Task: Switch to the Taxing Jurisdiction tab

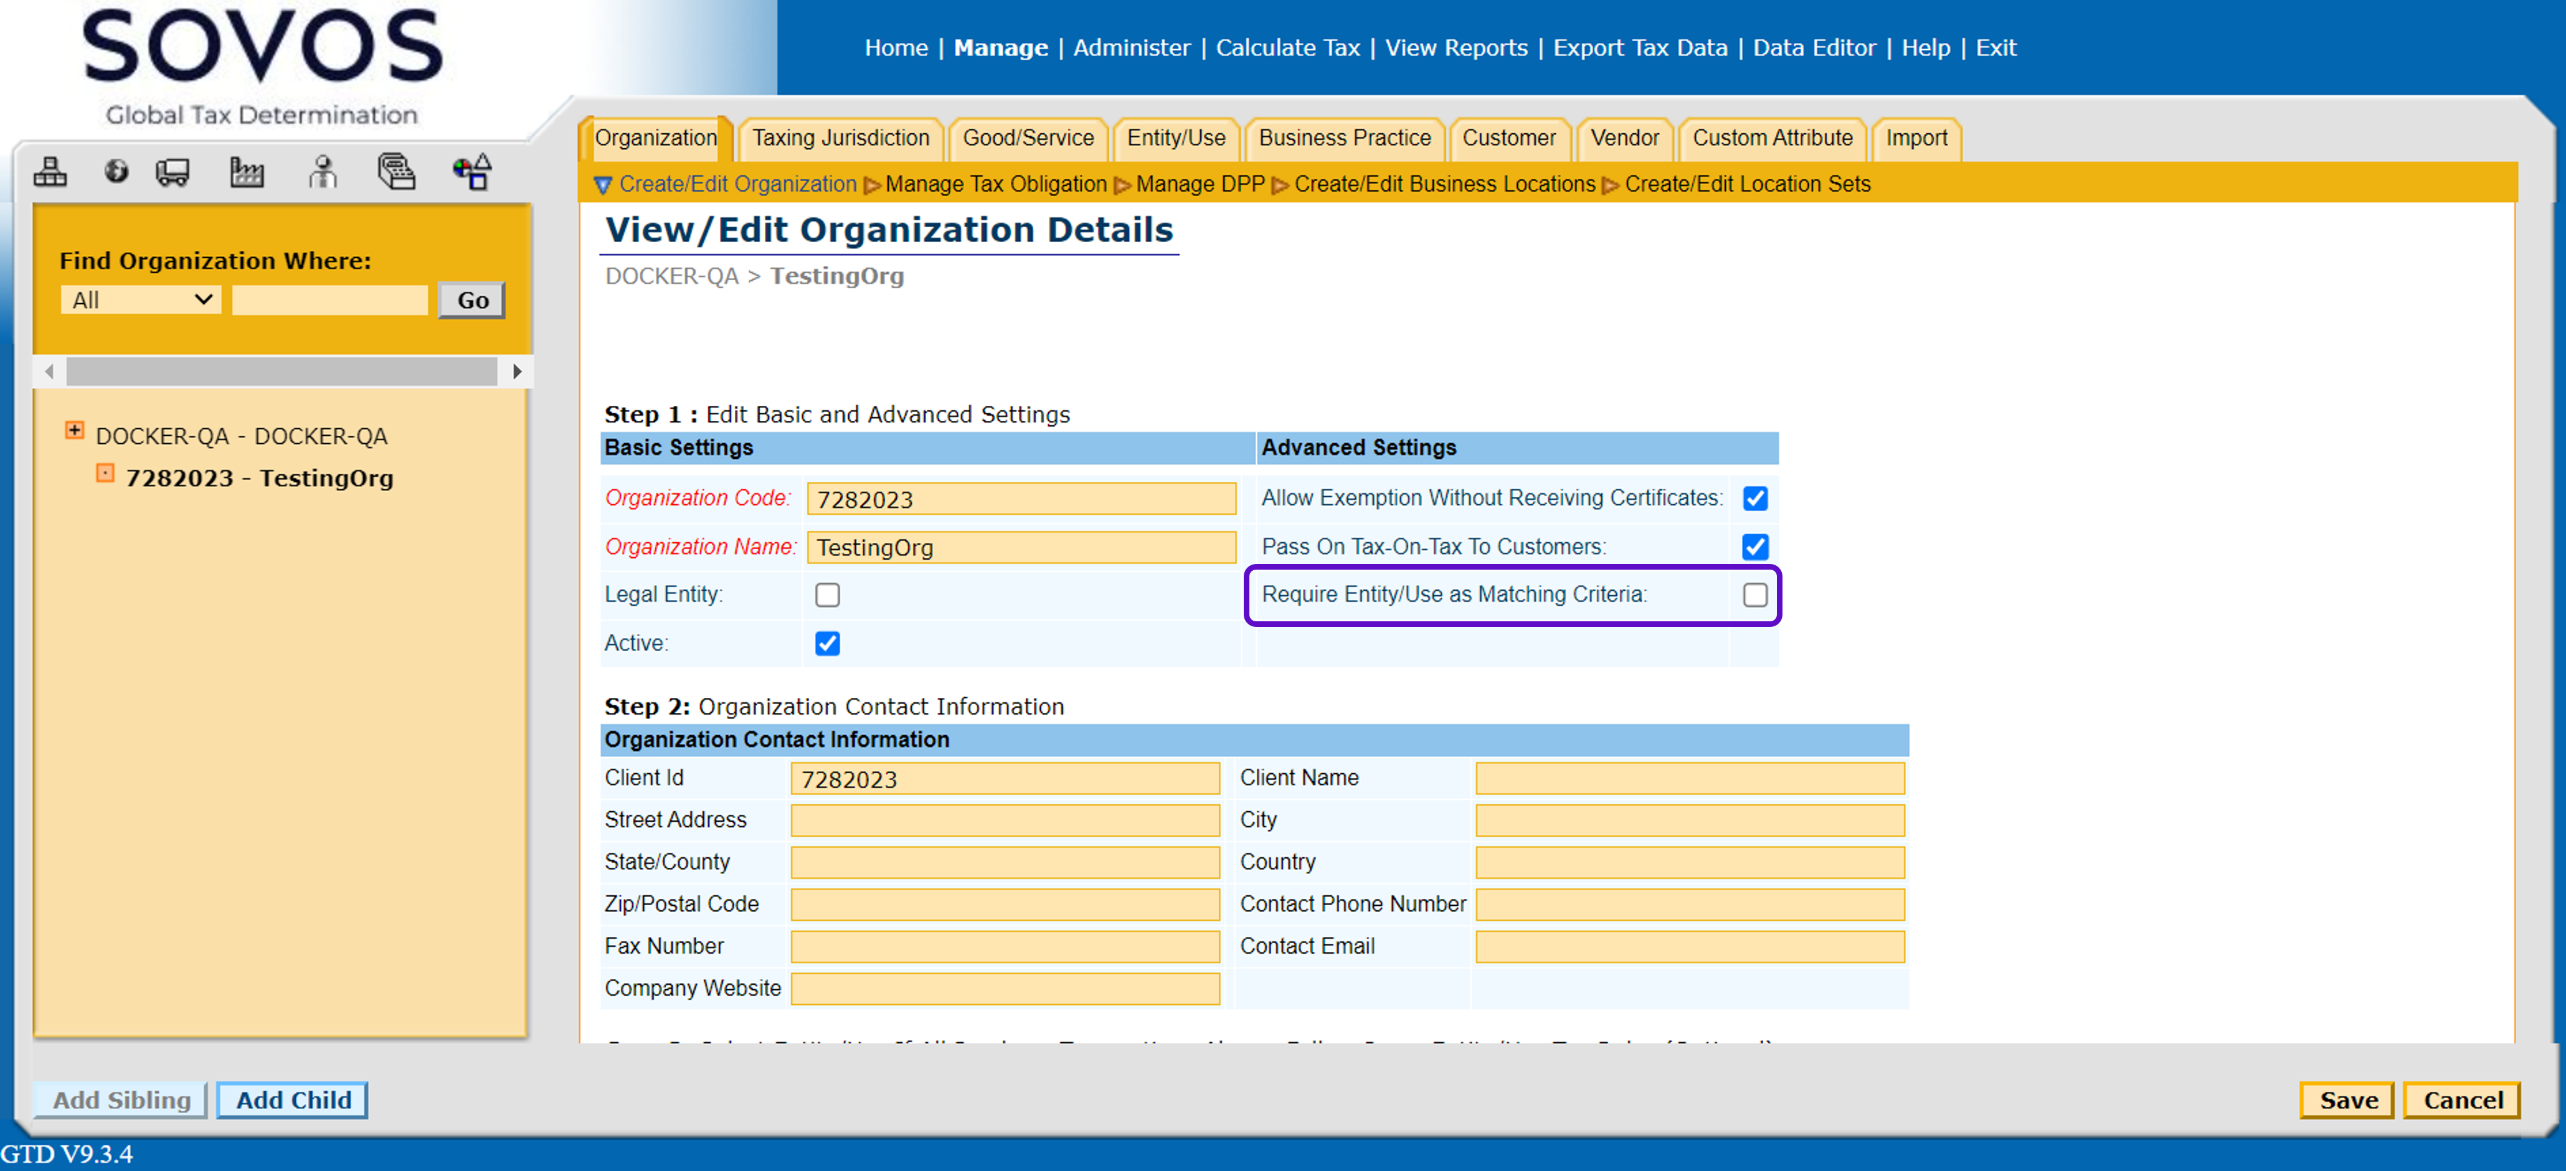Action: [x=840, y=138]
